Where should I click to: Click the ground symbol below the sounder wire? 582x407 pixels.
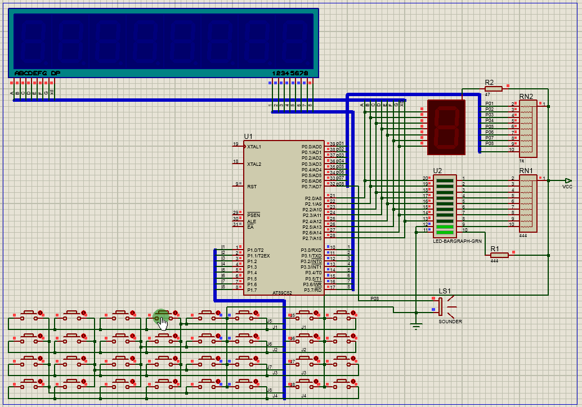(x=416, y=327)
